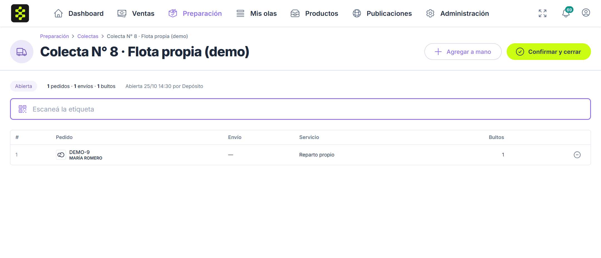Click the Servicio column header
Screen dimensions: 601x258
click(x=309, y=137)
